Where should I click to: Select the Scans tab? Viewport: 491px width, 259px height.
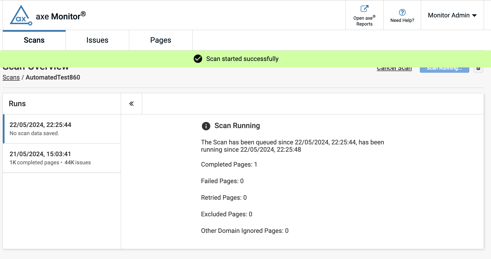[x=34, y=40]
